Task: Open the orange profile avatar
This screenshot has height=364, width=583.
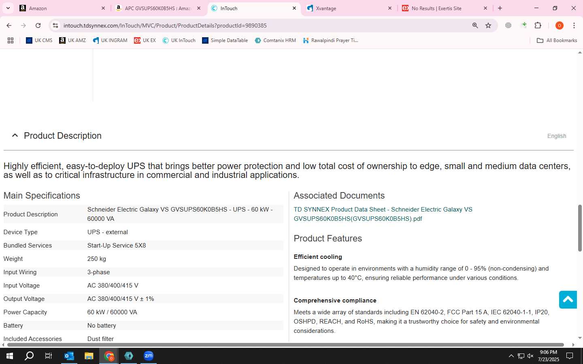Action: 559,25
